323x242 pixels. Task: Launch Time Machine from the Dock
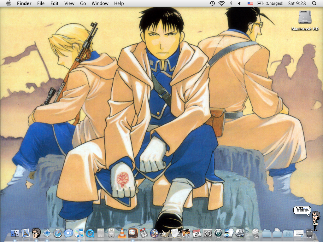click(x=218, y=233)
